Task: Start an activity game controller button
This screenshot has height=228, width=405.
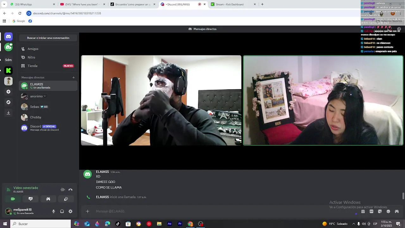Action: click(48, 199)
